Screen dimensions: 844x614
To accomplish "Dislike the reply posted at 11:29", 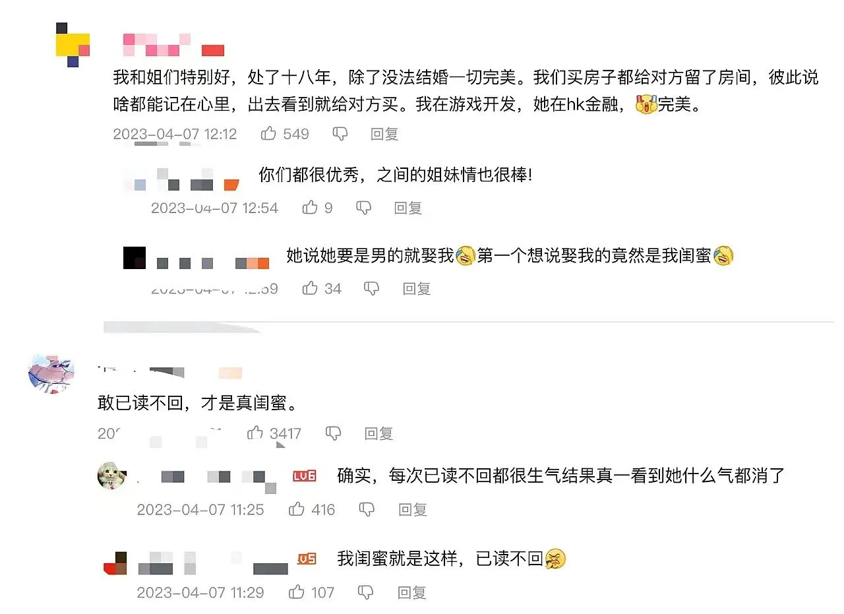I will click(x=365, y=592).
